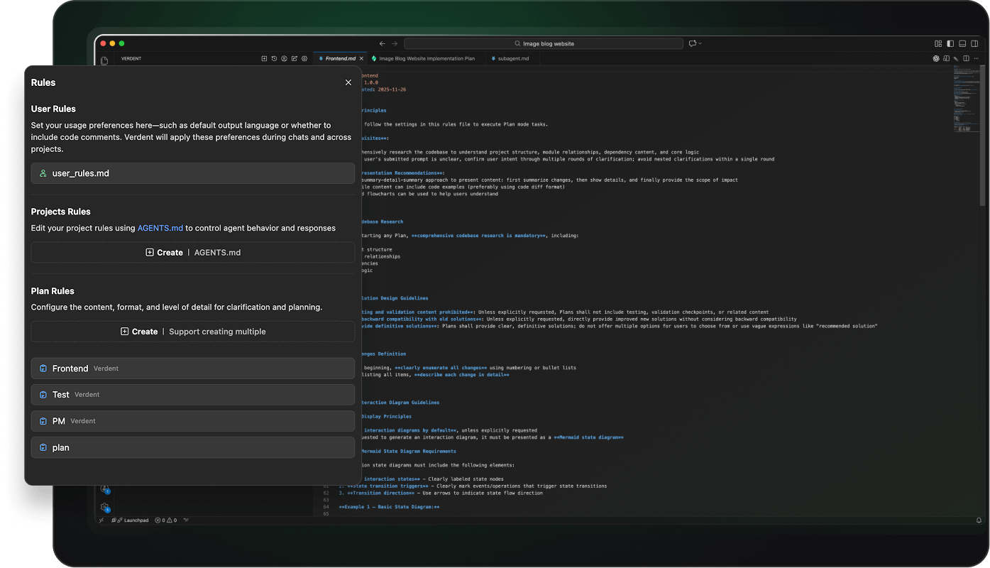This screenshot has width=990, height=568.
Task: Switch to the subagent.md tab
Action: pyautogui.click(x=513, y=59)
